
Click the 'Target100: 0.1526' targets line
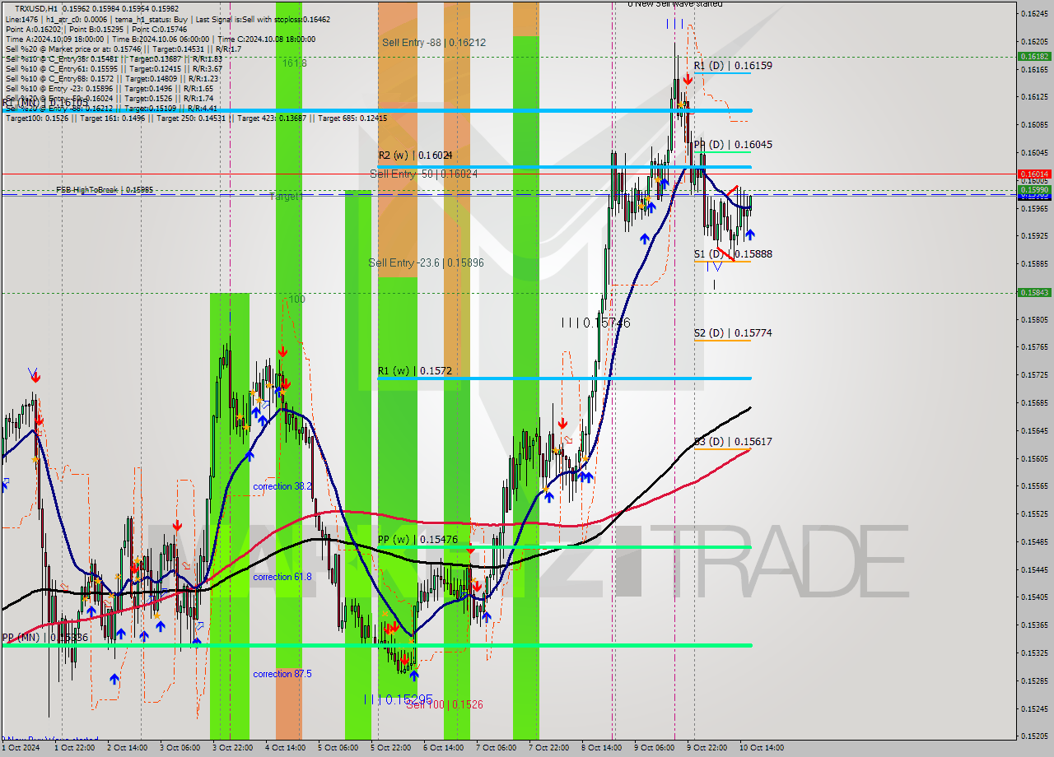point(196,118)
